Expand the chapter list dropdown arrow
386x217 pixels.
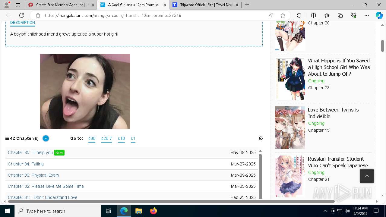46,138
